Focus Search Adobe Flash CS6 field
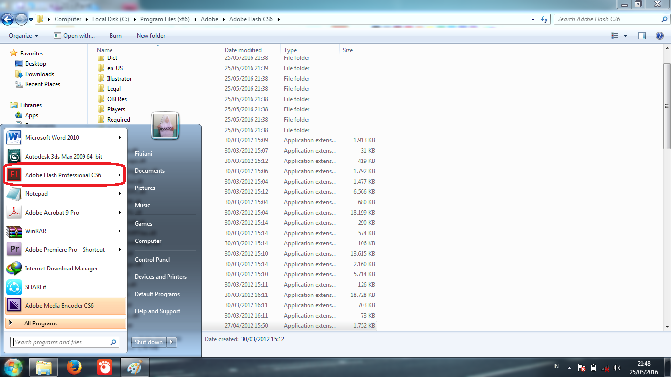Image resolution: width=671 pixels, height=377 pixels. (612, 19)
